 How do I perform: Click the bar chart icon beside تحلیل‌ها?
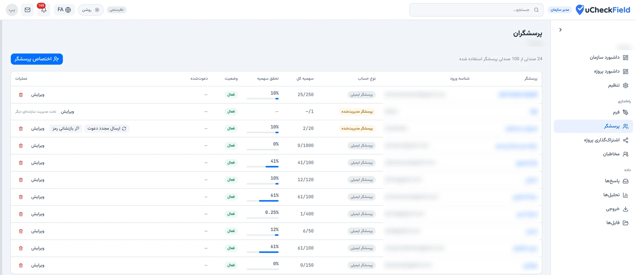(626, 195)
